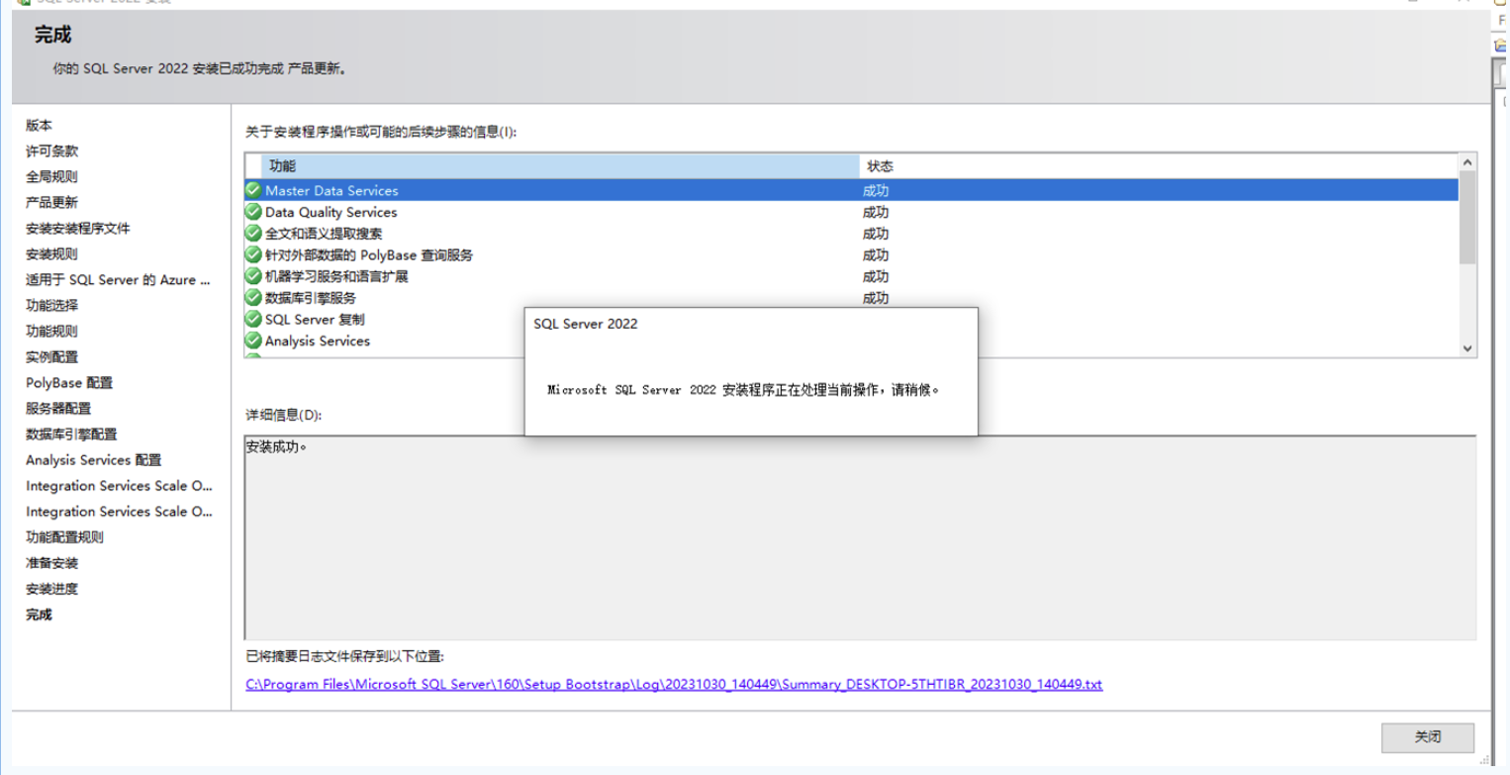Select the 机器学习服务和语言扩展 row
The image size is (1510, 775).
(x=851, y=276)
